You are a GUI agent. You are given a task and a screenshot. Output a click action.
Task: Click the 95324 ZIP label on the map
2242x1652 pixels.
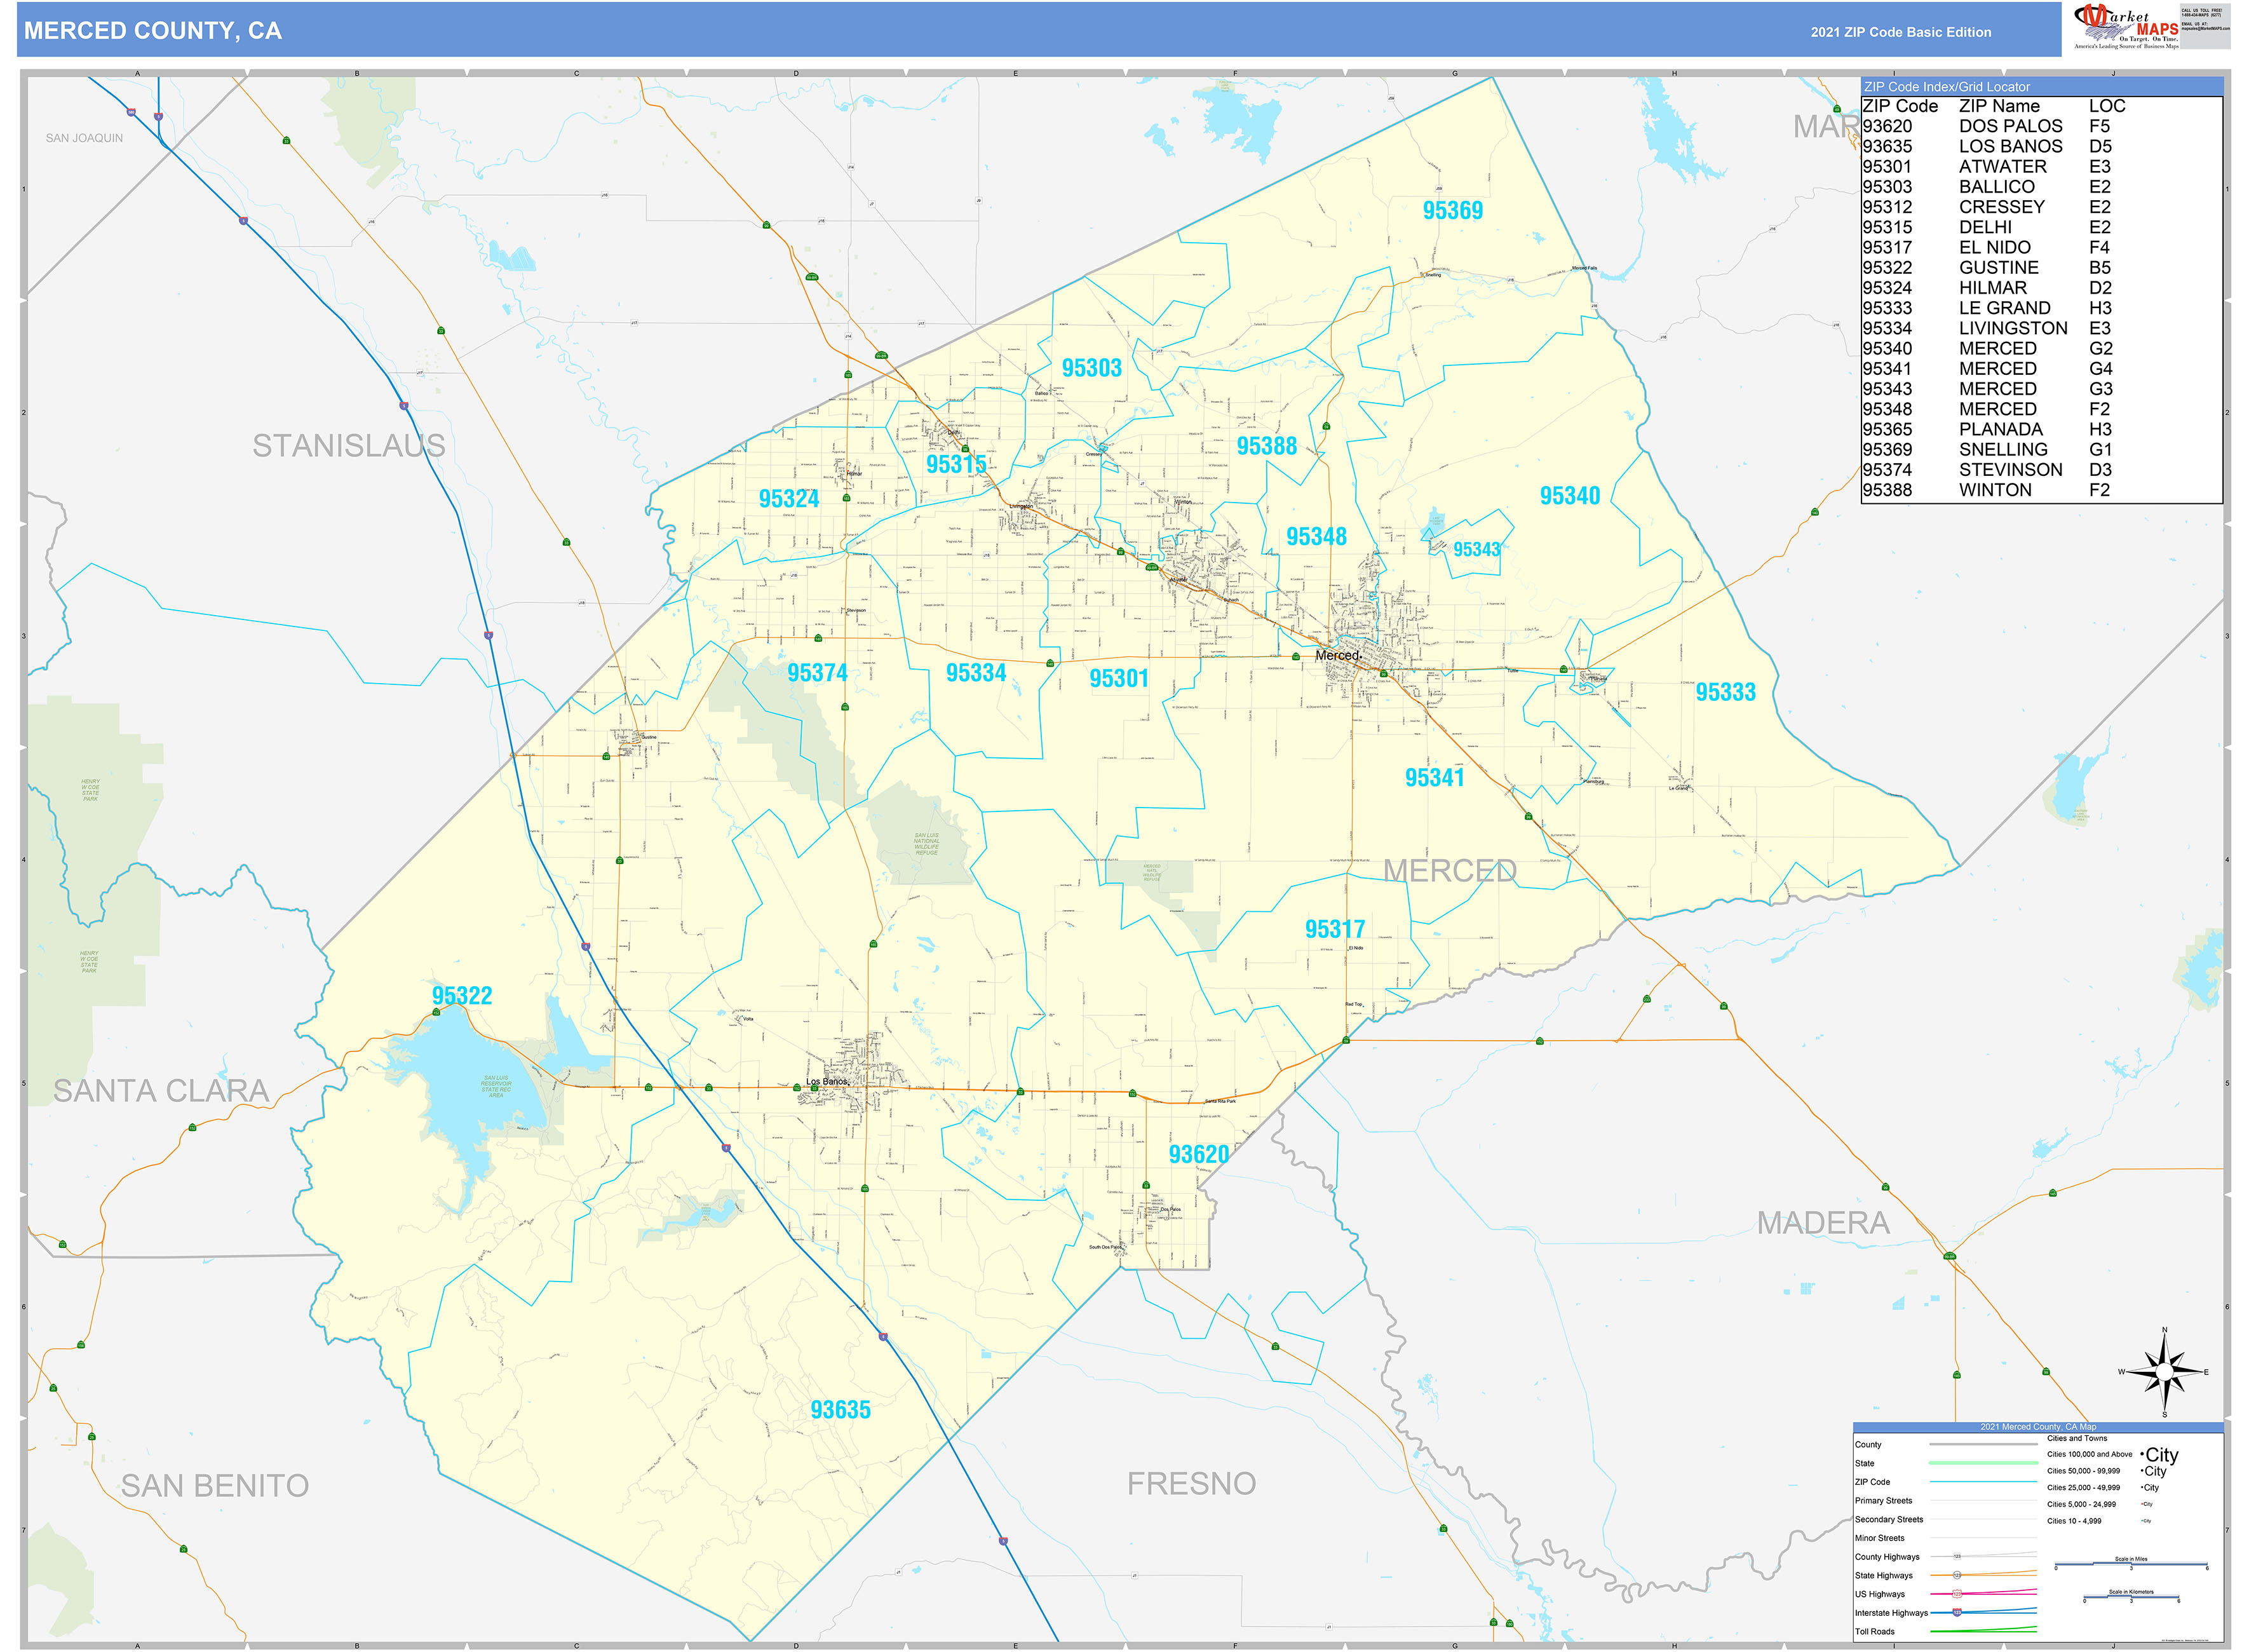click(x=788, y=498)
